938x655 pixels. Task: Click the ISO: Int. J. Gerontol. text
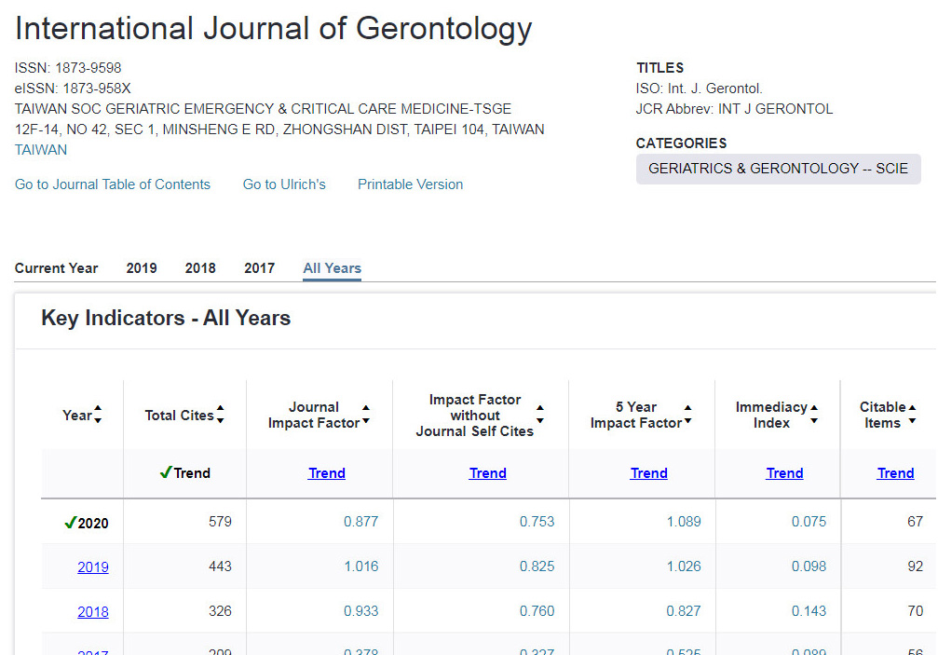tap(700, 89)
